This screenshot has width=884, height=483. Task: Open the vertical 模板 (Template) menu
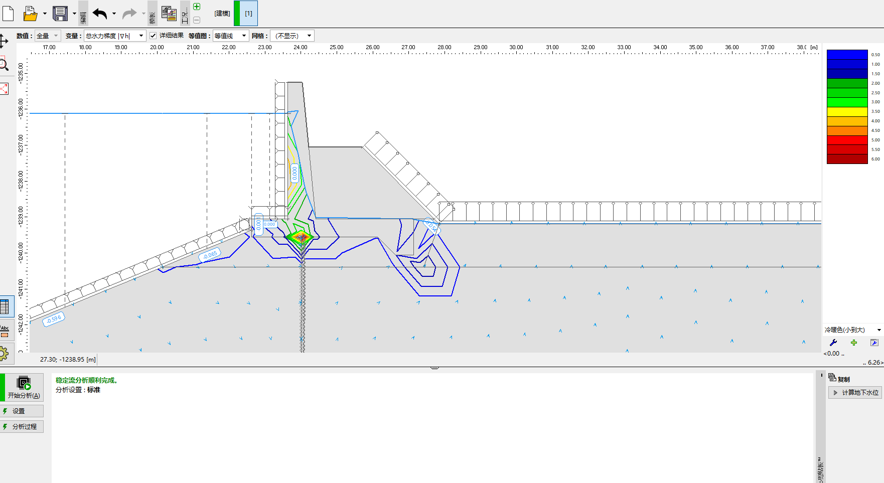click(153, 14)
